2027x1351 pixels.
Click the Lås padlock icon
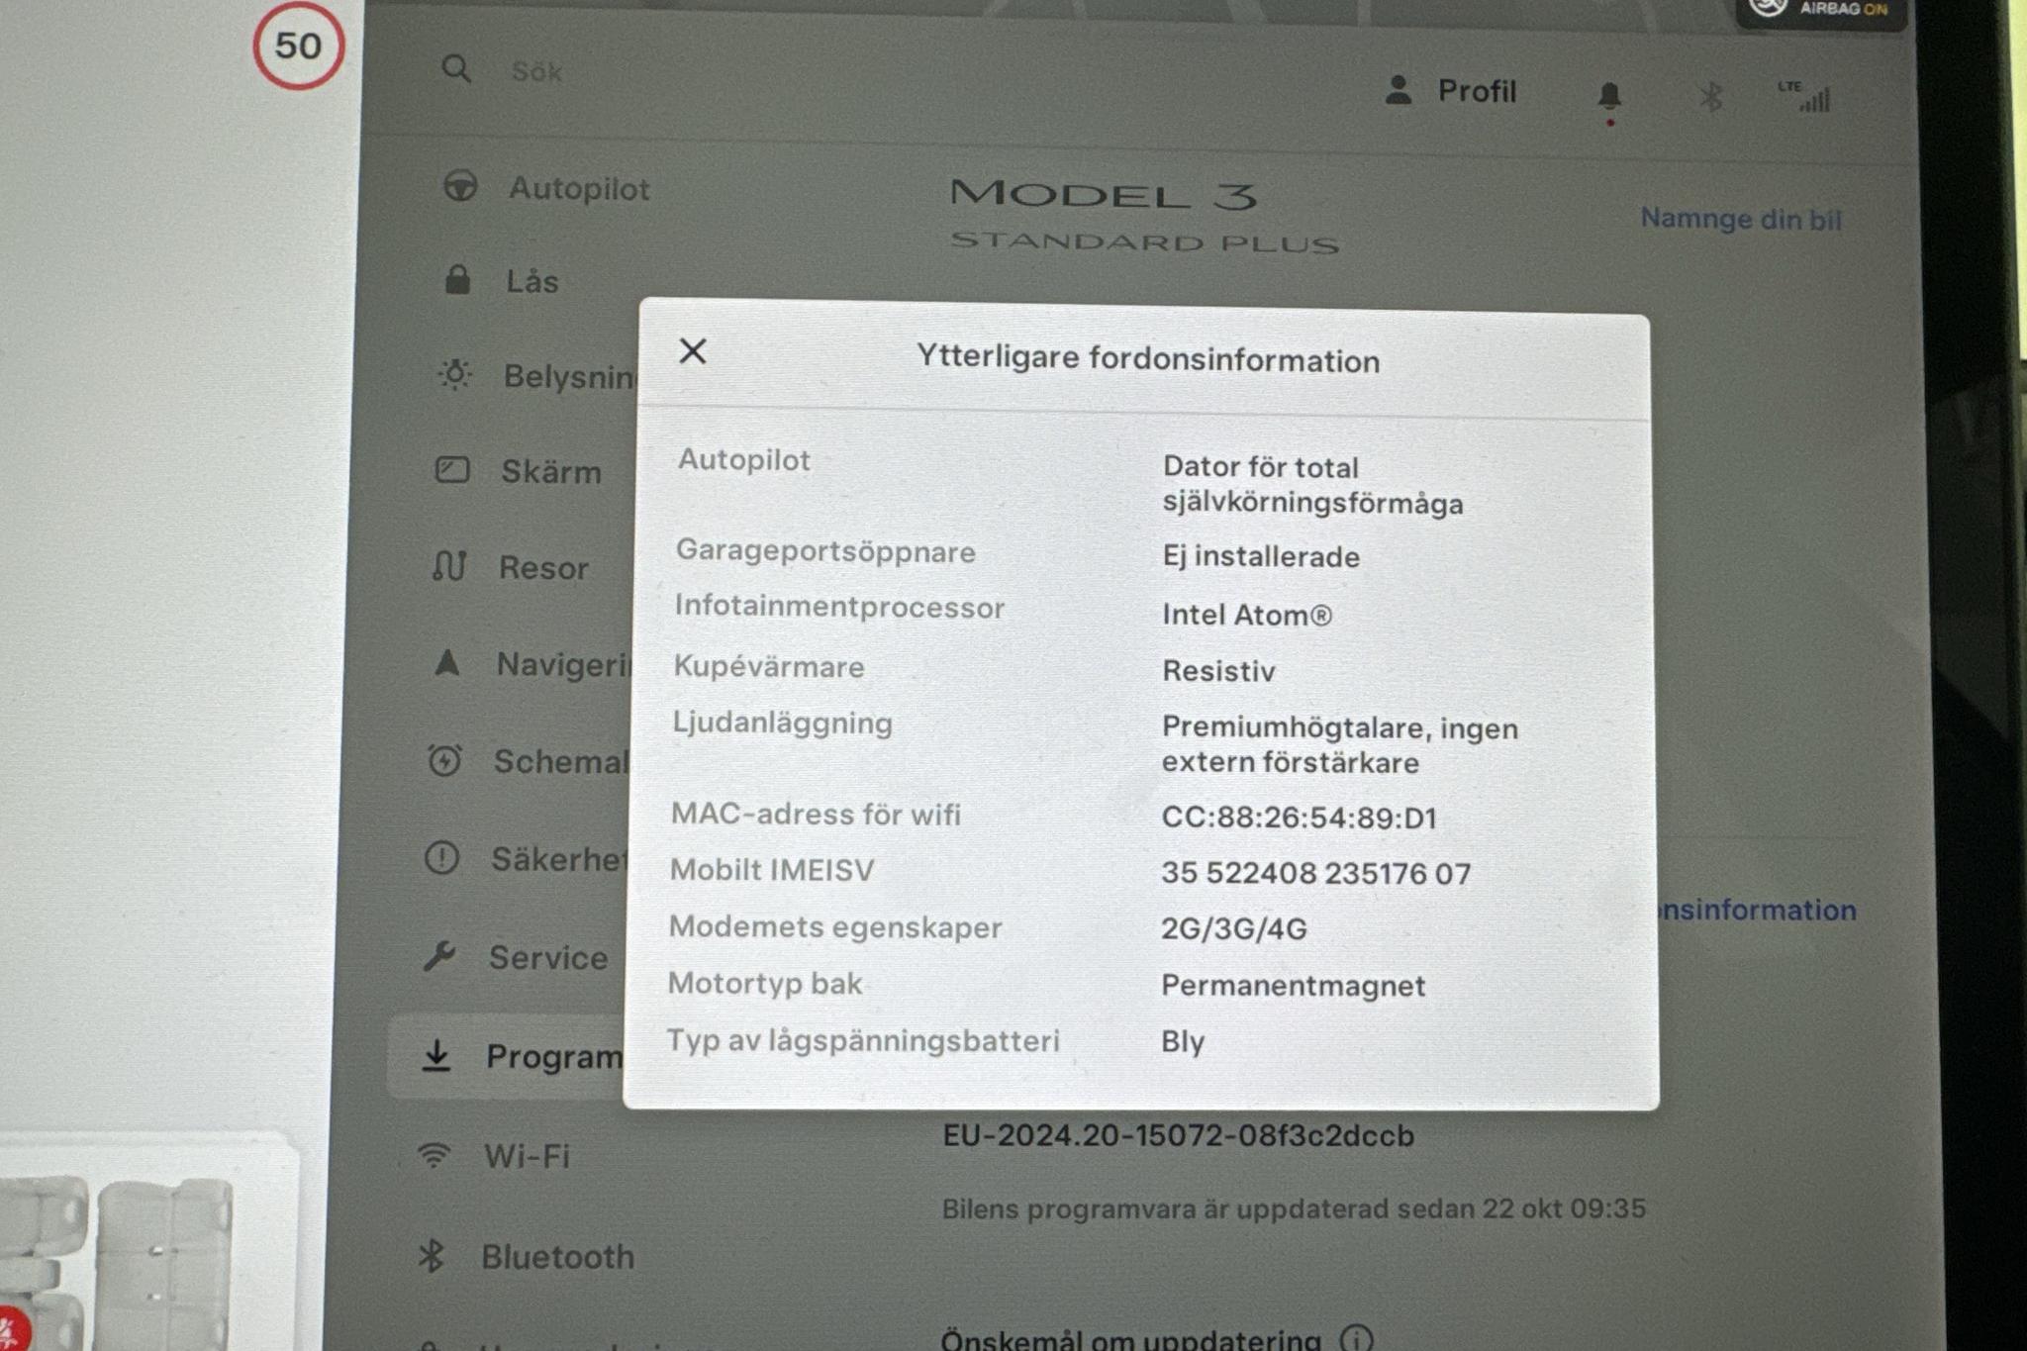pos(457,279)
